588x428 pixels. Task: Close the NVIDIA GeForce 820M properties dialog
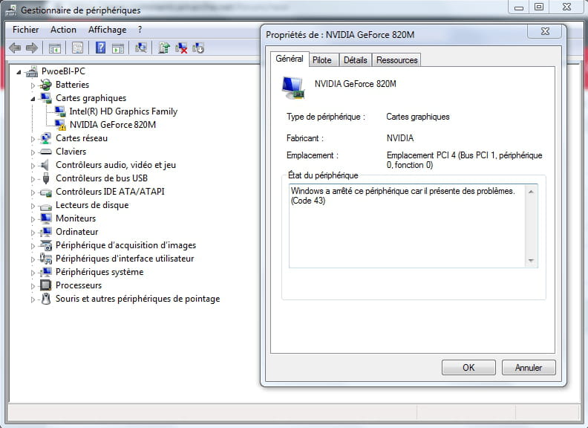point(545,31)
